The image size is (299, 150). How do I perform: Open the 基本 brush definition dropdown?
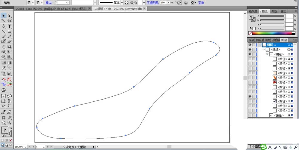pos(122,3)
